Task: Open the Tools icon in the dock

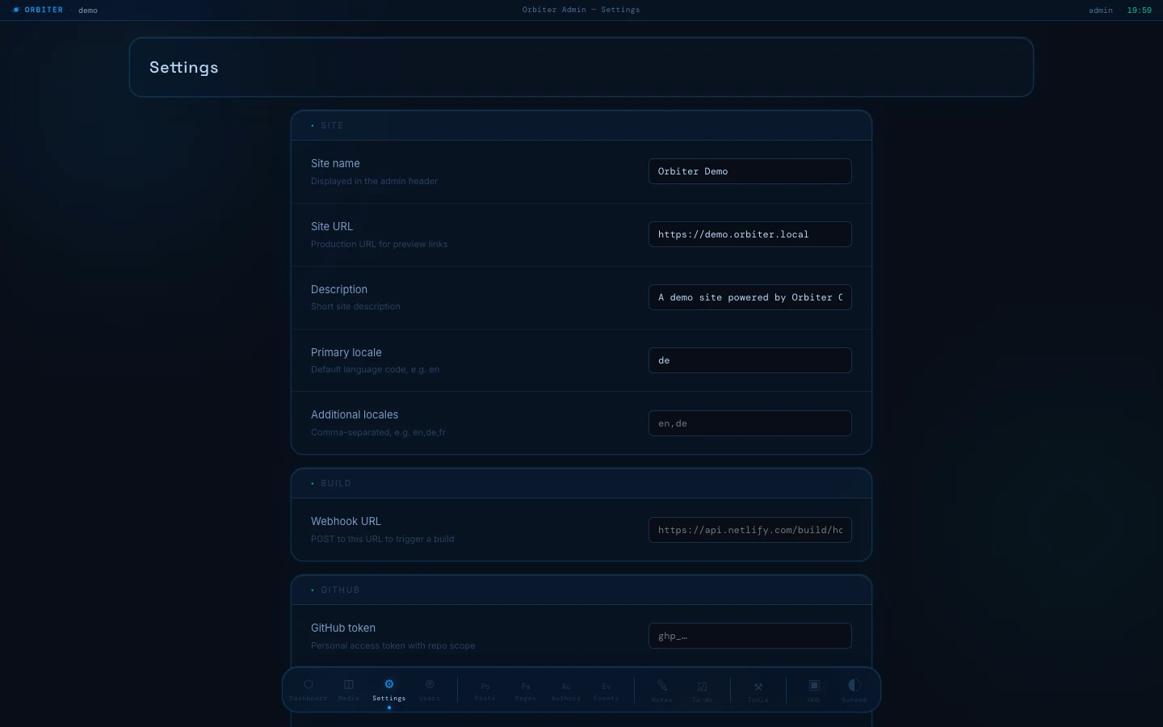Action: pos(758,691)
